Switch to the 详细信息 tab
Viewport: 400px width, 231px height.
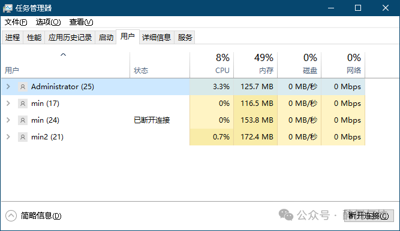pos(157,38)
